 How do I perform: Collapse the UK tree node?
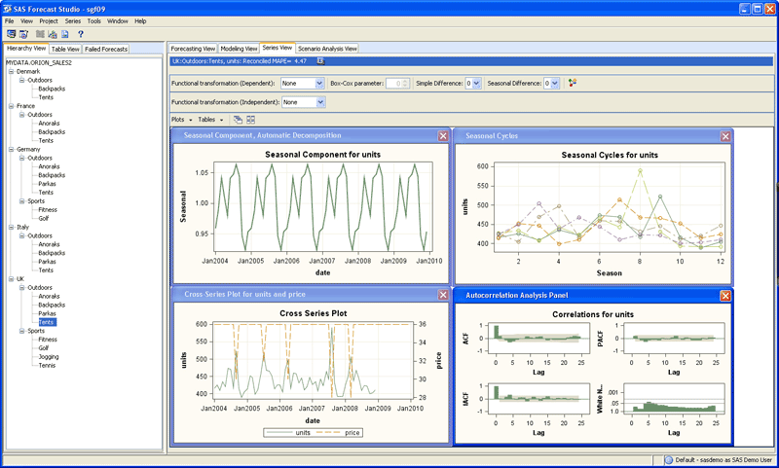[11, 279]
